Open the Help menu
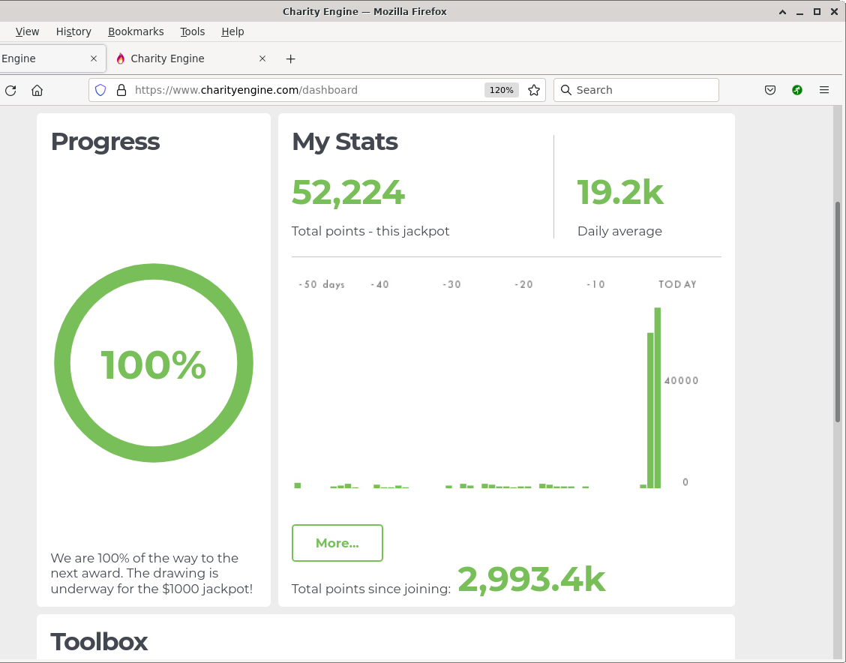This screenshot has width=846, height=663. [x=232, y=31]
